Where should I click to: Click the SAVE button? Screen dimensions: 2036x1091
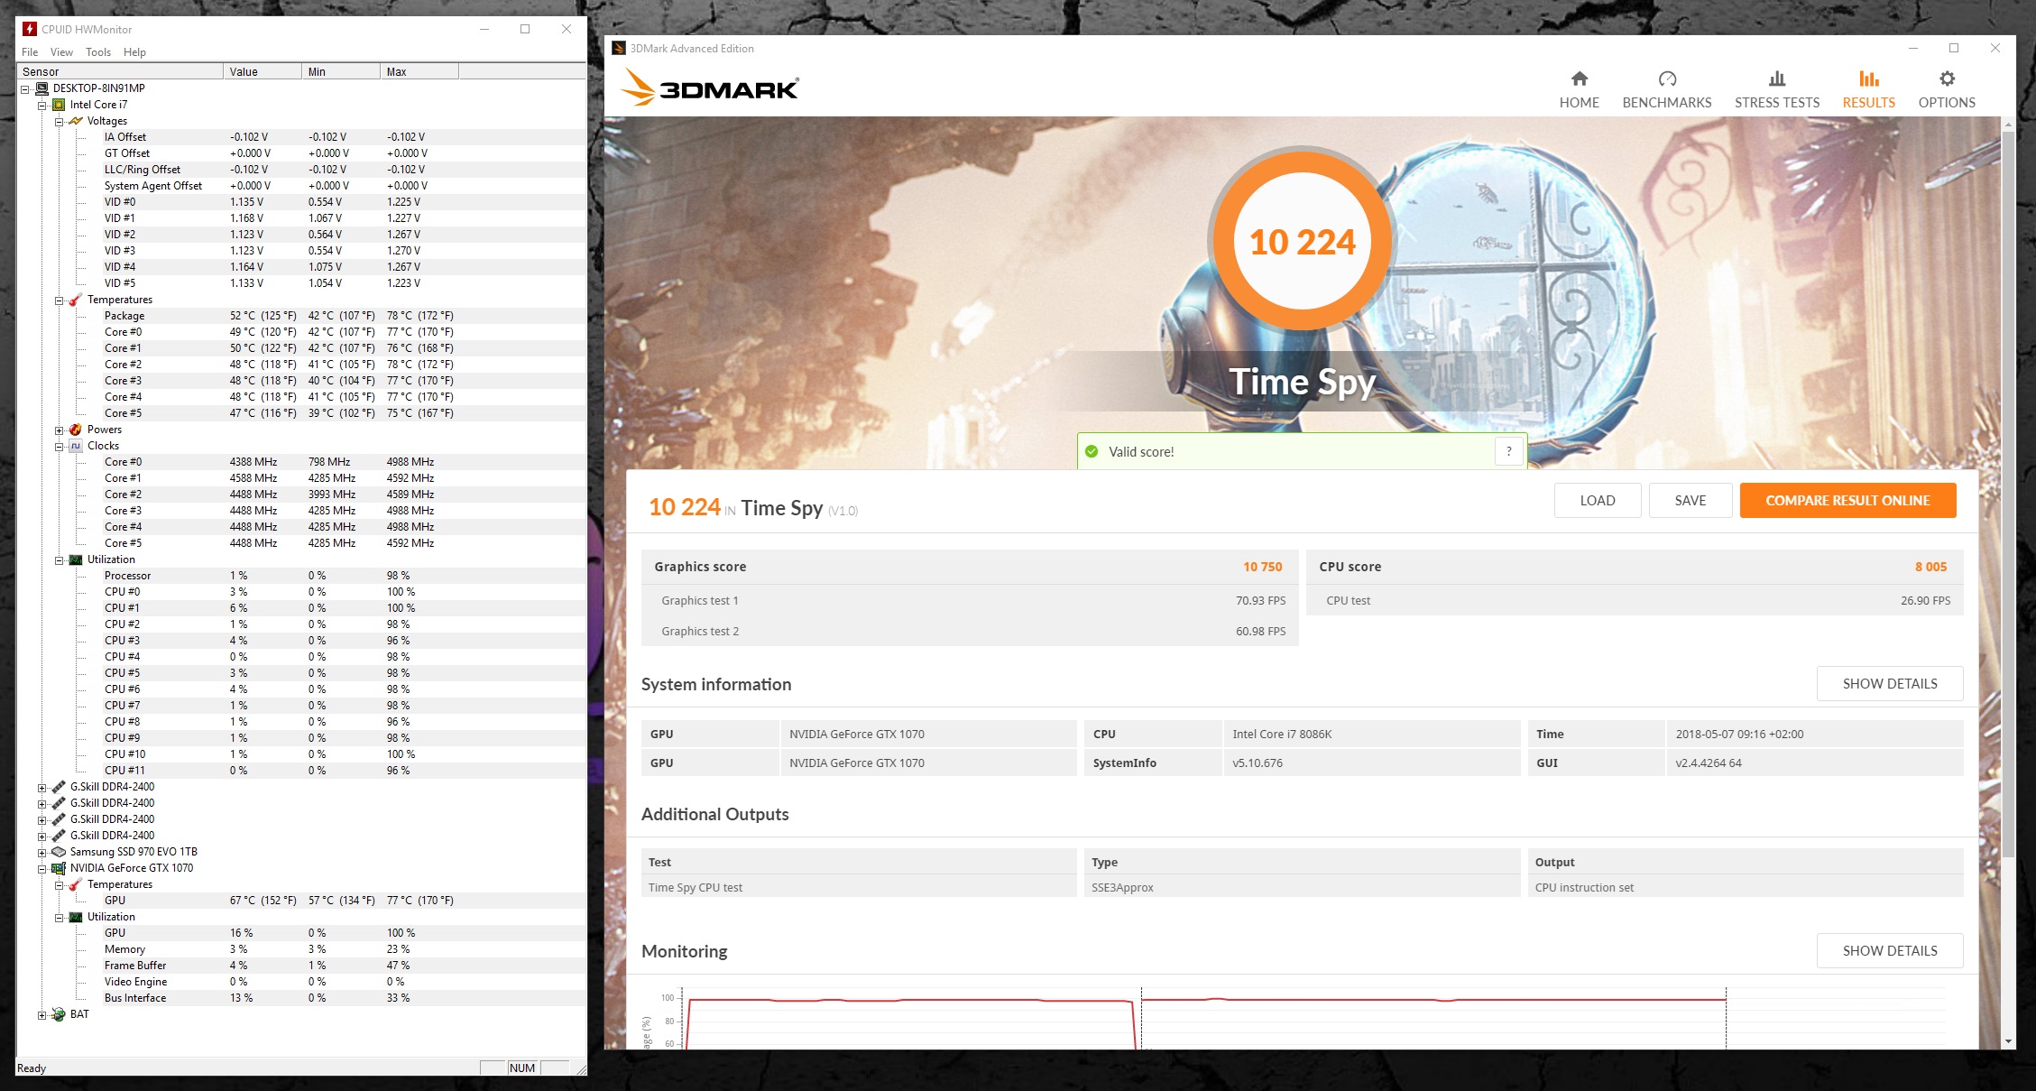click(1690, 500)
